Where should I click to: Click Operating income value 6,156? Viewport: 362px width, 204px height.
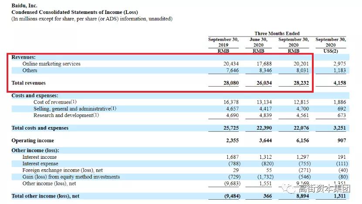point(302,140)
